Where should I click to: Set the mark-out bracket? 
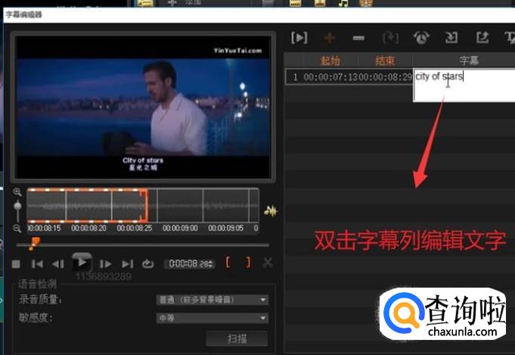click(x=248, y=263)
